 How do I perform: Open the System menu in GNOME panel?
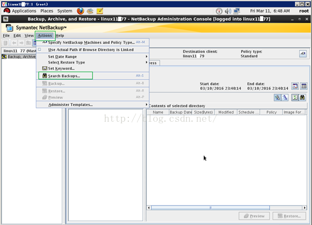(64, 11)
